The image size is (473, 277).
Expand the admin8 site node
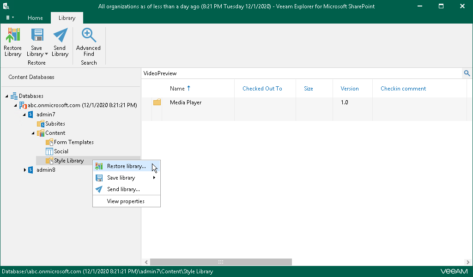point(24,170)
